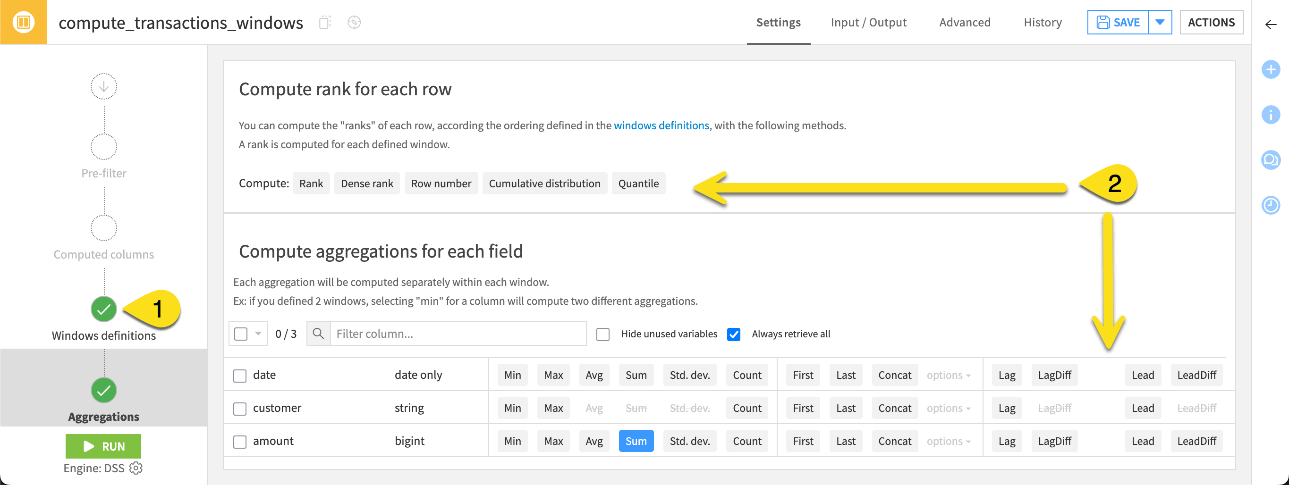The image size is (1289, 485).
Task: Open Concat options for amount row
Action: pyautogui.click(x=948, y=441)
